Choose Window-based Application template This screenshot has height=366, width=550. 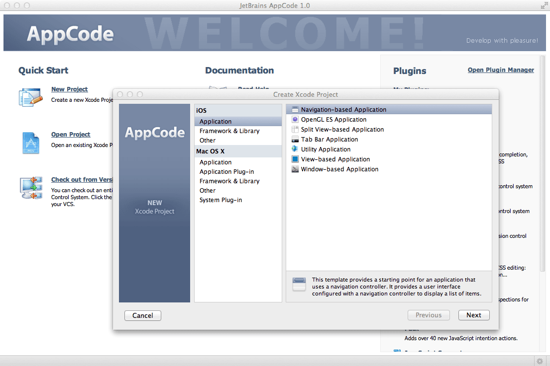click(389, 169)
